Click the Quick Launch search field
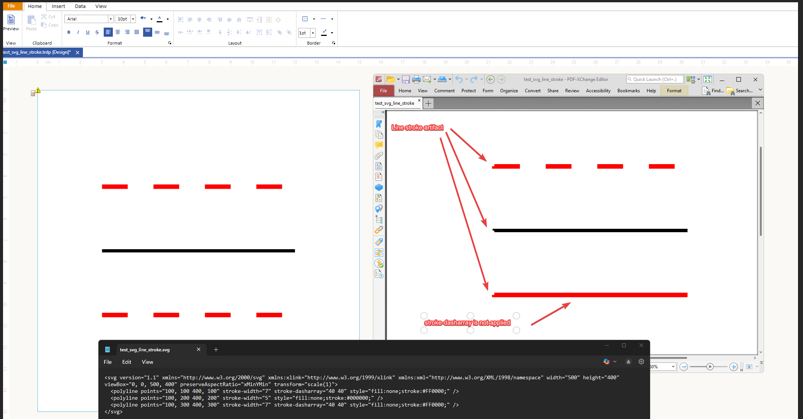This screenshot has width=803, height=419. click(655, 79)
